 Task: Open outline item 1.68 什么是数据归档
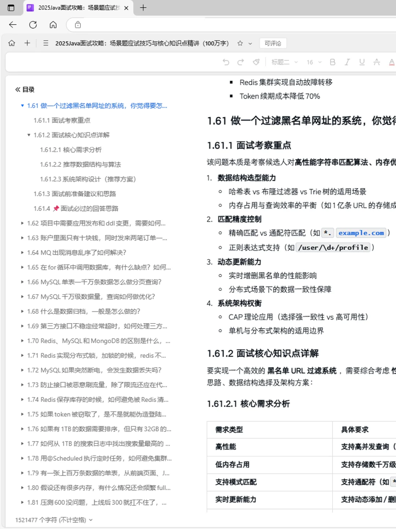point(84,312)
